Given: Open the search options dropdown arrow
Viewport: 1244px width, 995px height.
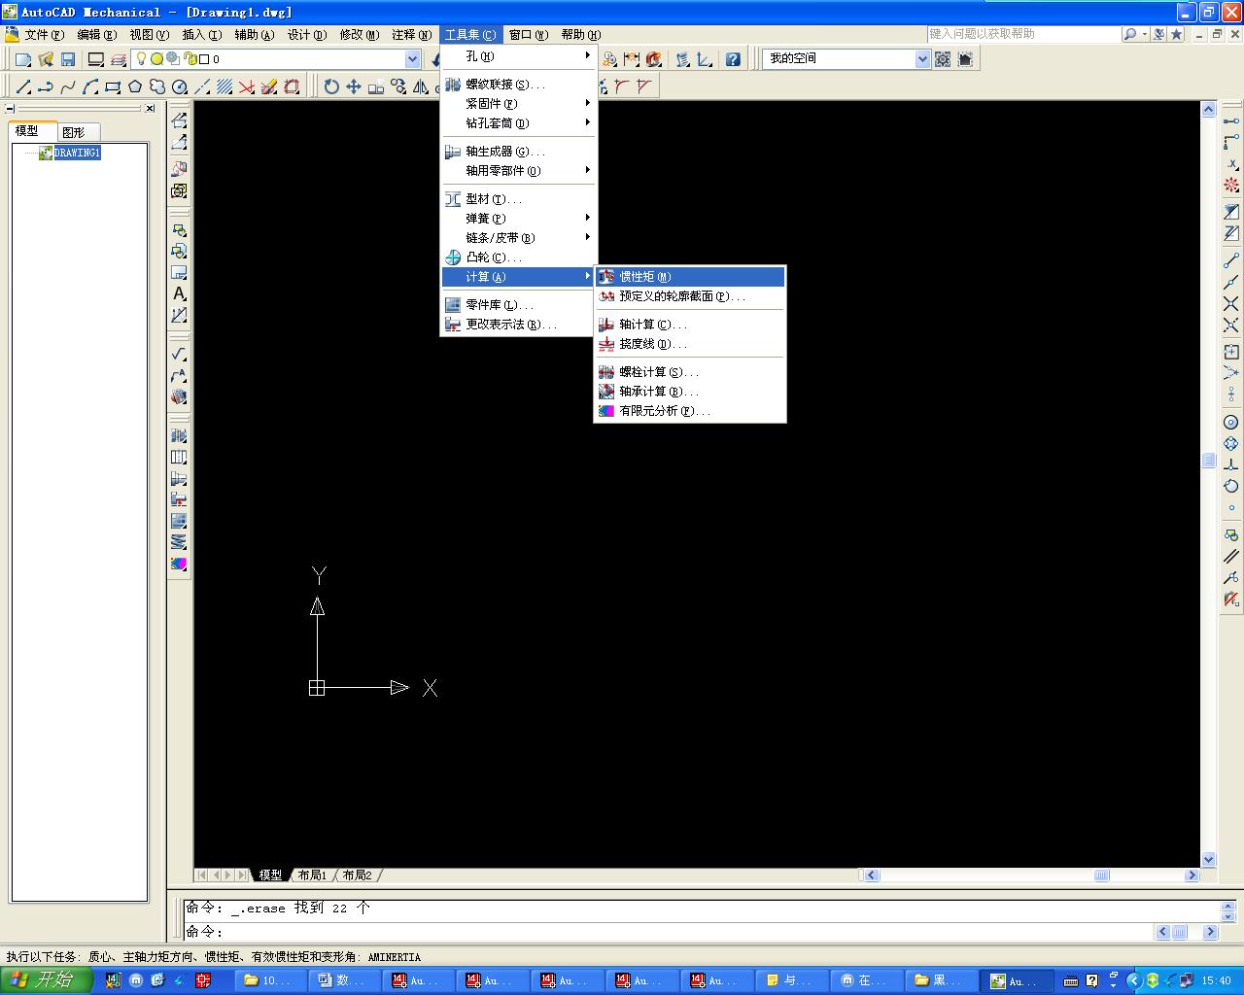Looking at the screenshot, I should click(x=1145, y=34).
